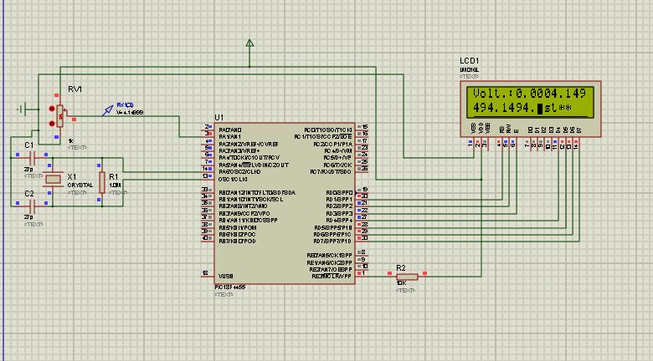Click pin 13 OSC1/CLKI of U1
653x361 pixels.
coord(207,180)
